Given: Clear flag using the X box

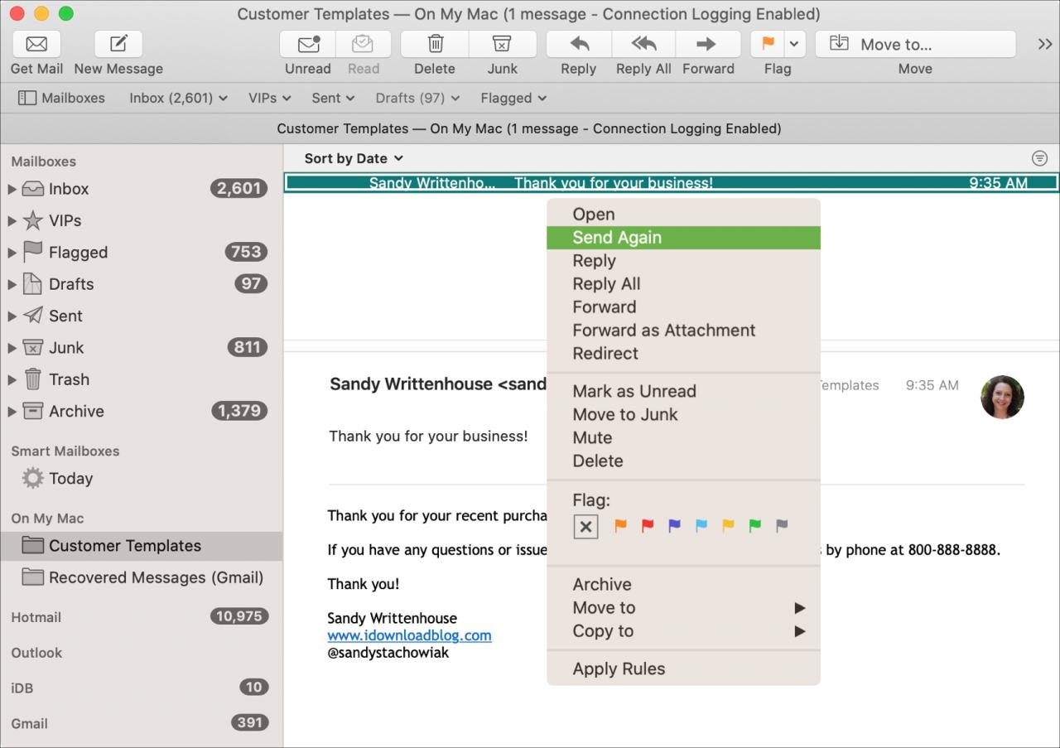Looking at the screenshot, I should click(585, 526).
